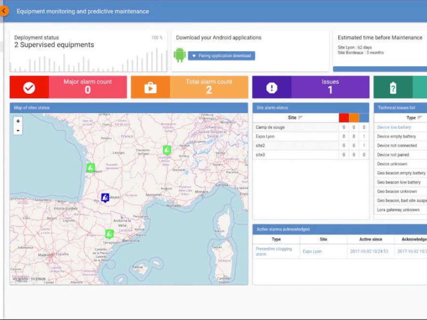427x320 pixels.
Task: Click the Expo Lyon blue alarm count 1
Action: (364, 137)
